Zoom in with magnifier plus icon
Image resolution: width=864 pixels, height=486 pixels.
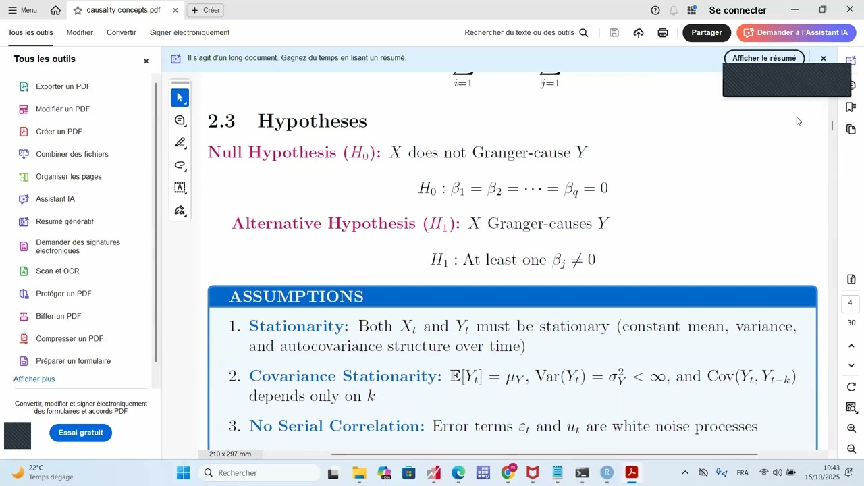click(852, 429)
